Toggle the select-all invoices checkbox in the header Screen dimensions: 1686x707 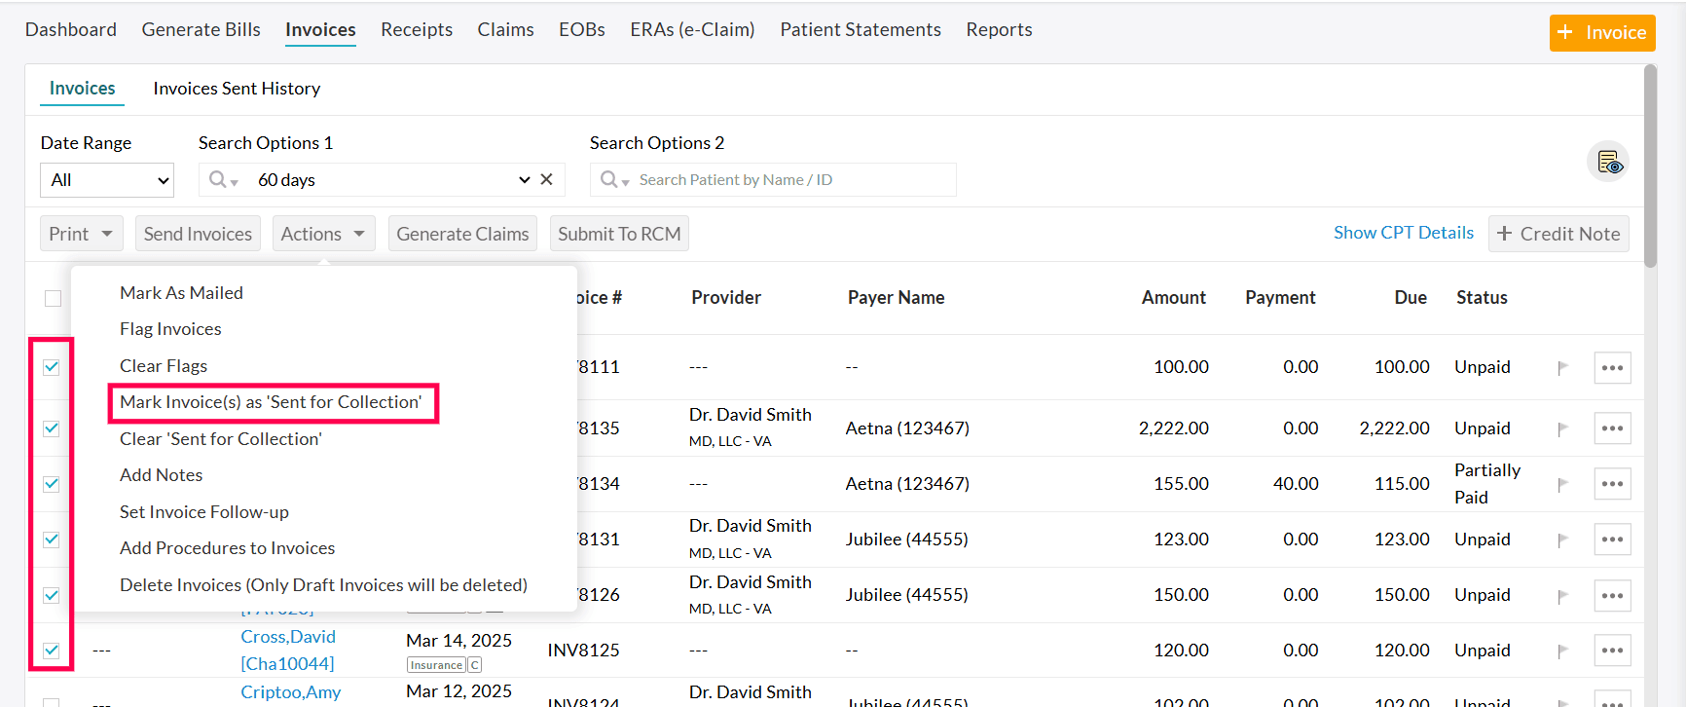coord(53,298)
